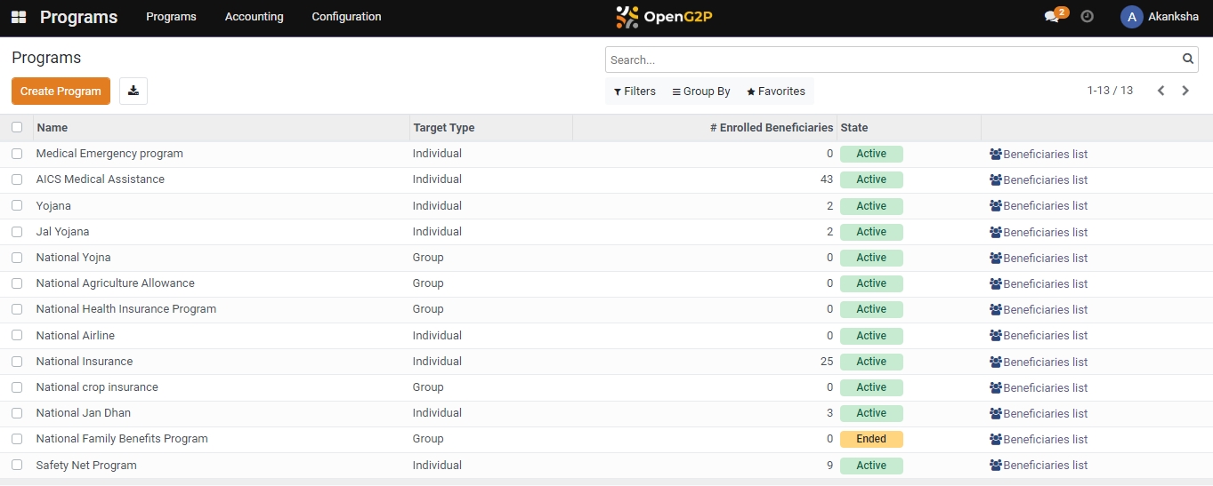
Task: Go to next page arrow
Action: pyautogui.click(x=1185, y=91)
